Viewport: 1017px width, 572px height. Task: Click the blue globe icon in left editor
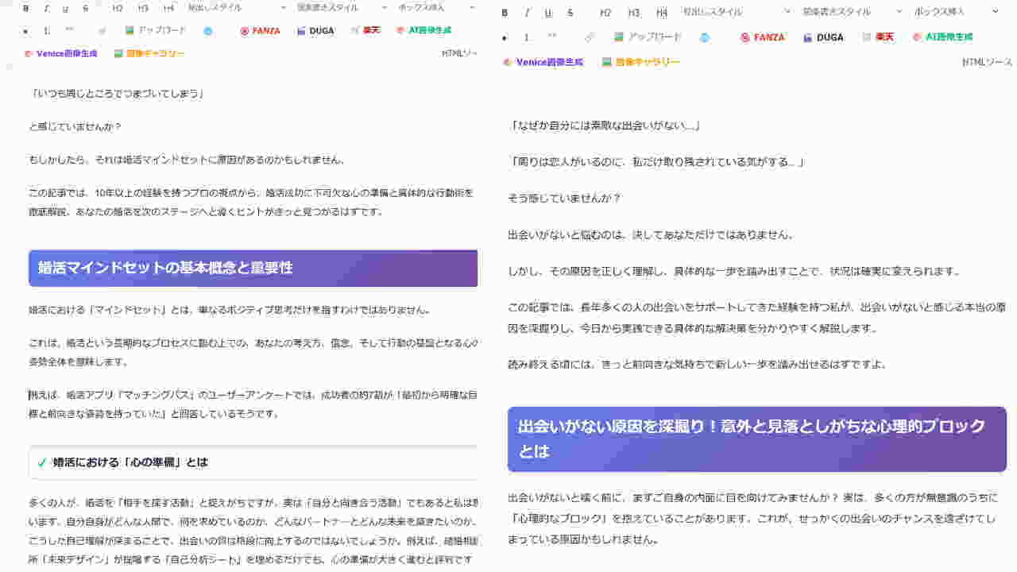207,31
